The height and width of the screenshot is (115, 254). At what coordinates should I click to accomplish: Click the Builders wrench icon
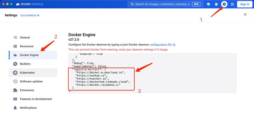(x=15, y=64)
